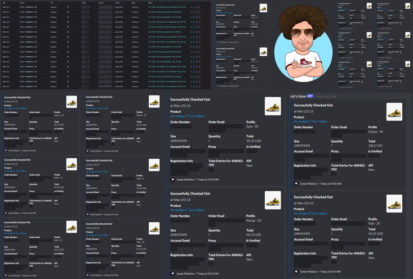Open shoe thumbnail on Home - 14 card

263,8
